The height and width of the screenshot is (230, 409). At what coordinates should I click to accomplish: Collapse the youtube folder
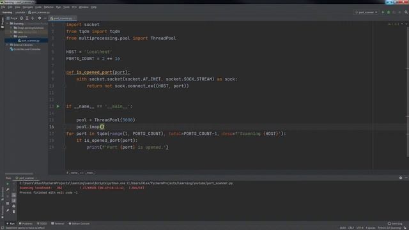click(x=12, y=36)
